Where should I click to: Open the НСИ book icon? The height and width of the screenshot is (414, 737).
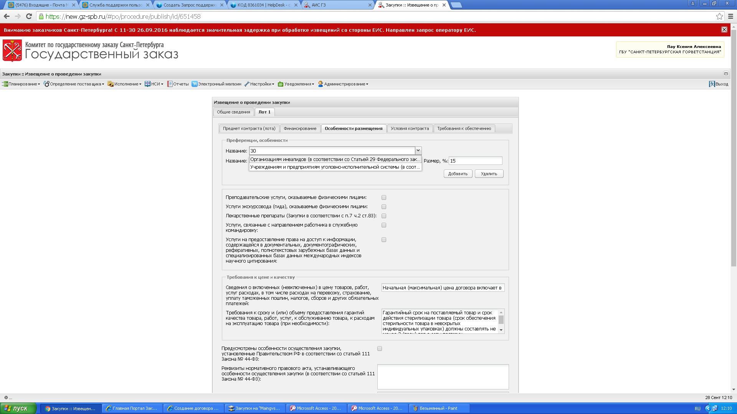(x=147, y=84)
